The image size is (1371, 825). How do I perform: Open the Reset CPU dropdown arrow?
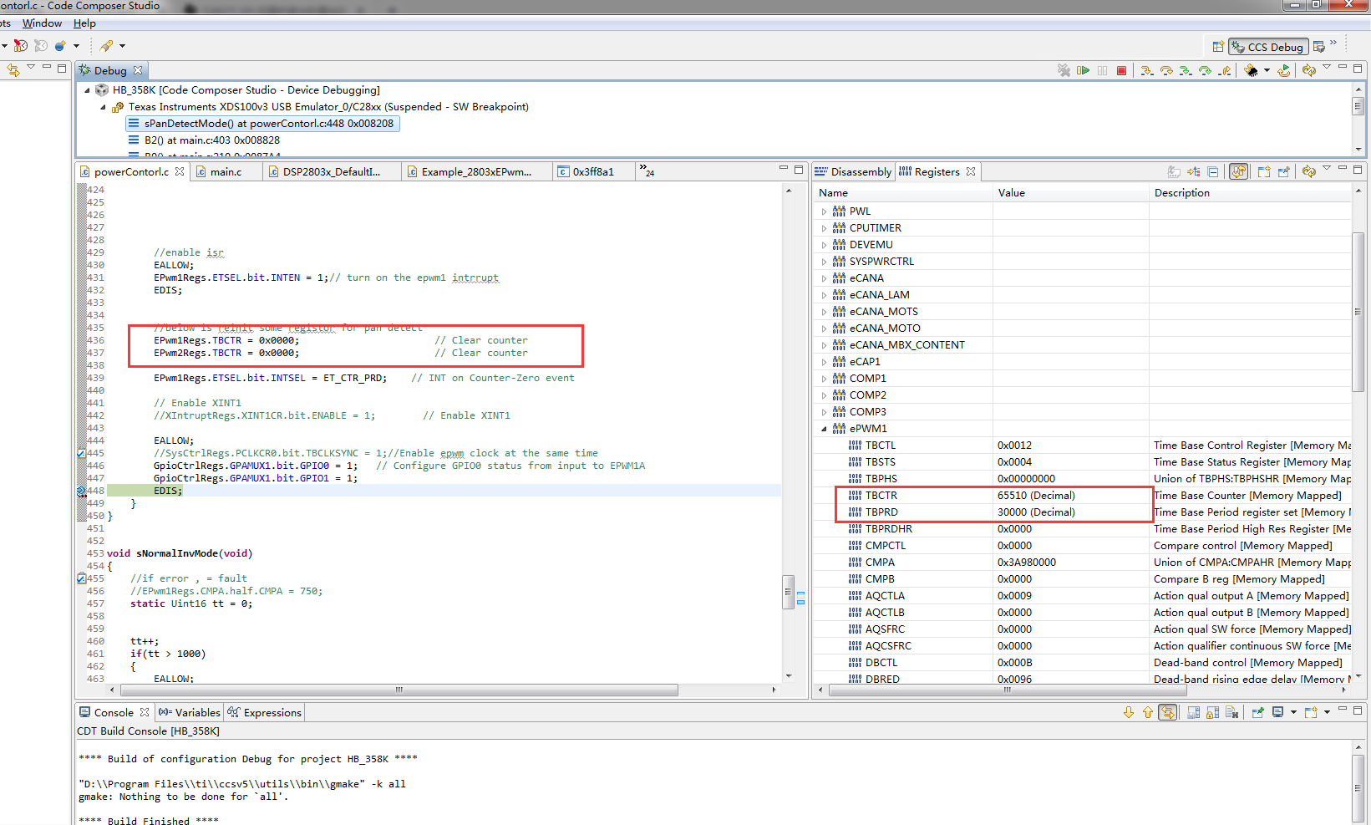1267,70
